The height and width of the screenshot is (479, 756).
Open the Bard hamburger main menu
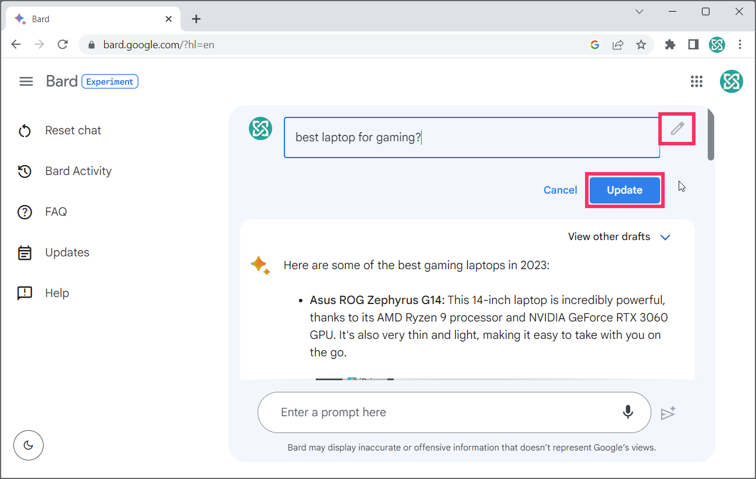pos(26,81)
